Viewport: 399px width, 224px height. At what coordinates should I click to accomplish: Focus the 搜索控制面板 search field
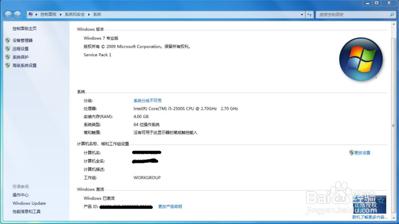[x=352, y=15]
